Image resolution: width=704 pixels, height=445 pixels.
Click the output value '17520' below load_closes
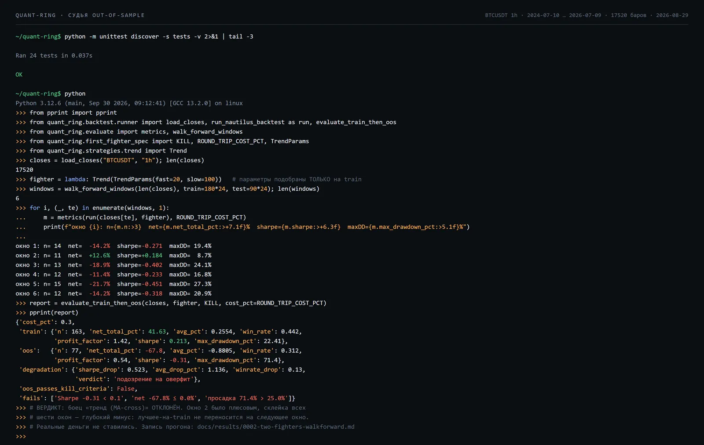pyautogui.click(x=24, y=170)
